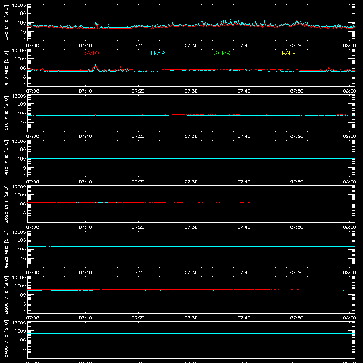Click the cyan flat trace in 15400 MHz plot
Image resolution: width=363 pixels, height=363 pixels.
(191, 334)
